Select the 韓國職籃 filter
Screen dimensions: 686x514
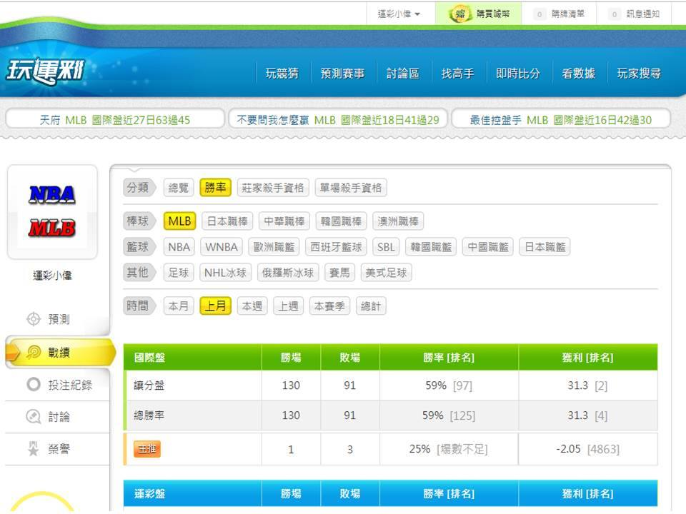pyautogui.click(x=431, y=246)
